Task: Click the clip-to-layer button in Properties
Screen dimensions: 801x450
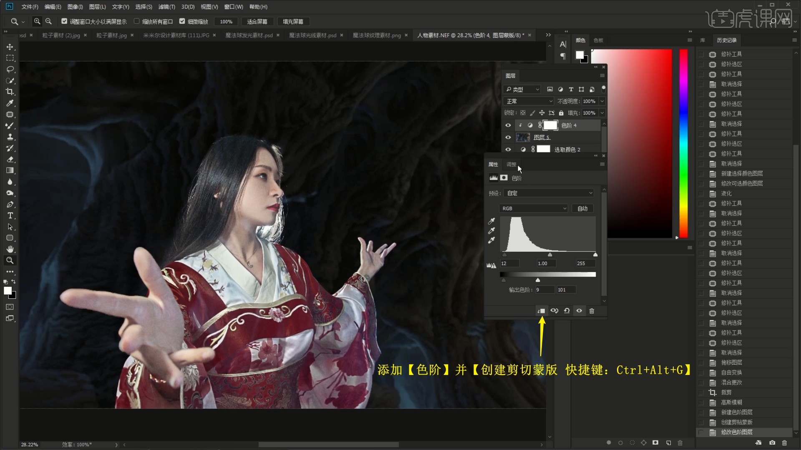Action: (x=542, y=311)
